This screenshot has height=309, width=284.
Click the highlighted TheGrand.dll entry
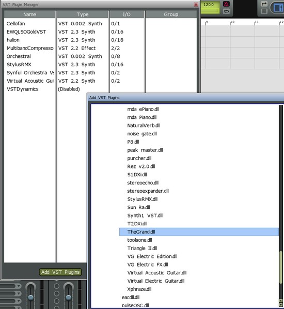199,232
